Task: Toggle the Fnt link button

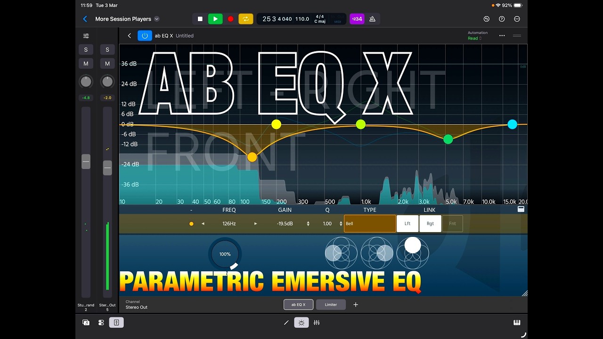Action: (452, 224)
